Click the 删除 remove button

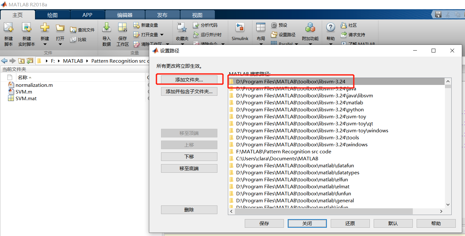click(189, 210)
